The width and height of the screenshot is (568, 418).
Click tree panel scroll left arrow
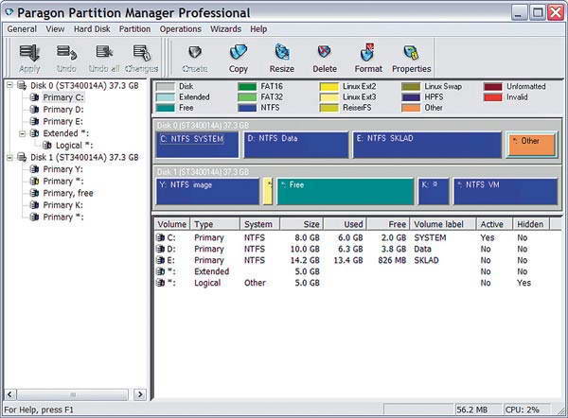(9, 394)
